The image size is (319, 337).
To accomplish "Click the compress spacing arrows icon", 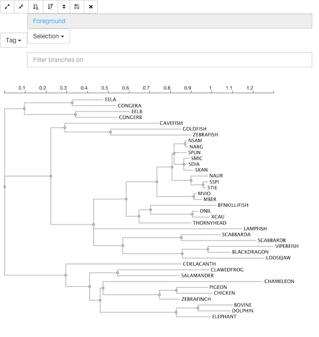I will (x=21, y=7).
